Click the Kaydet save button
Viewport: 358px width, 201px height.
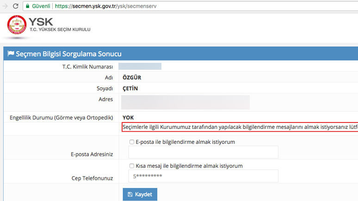(x=140, y=195)
